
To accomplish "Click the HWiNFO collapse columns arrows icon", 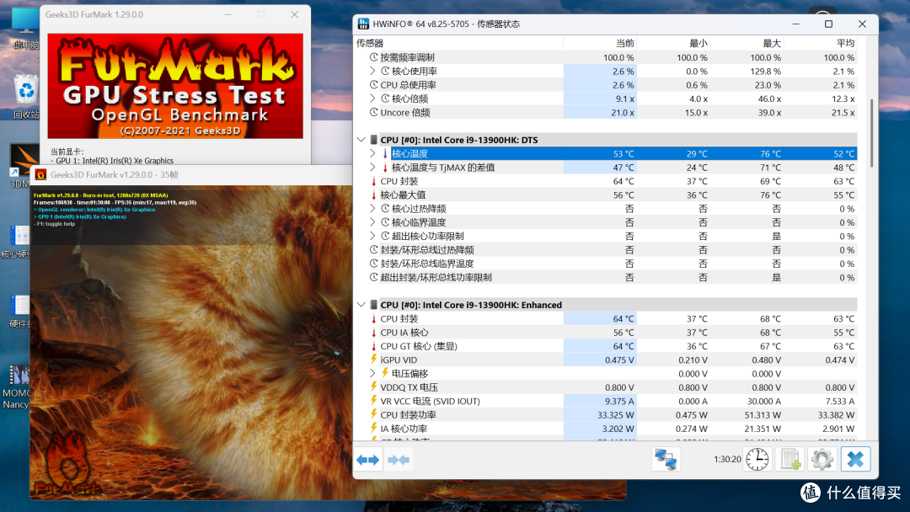I will click(399, 460).
